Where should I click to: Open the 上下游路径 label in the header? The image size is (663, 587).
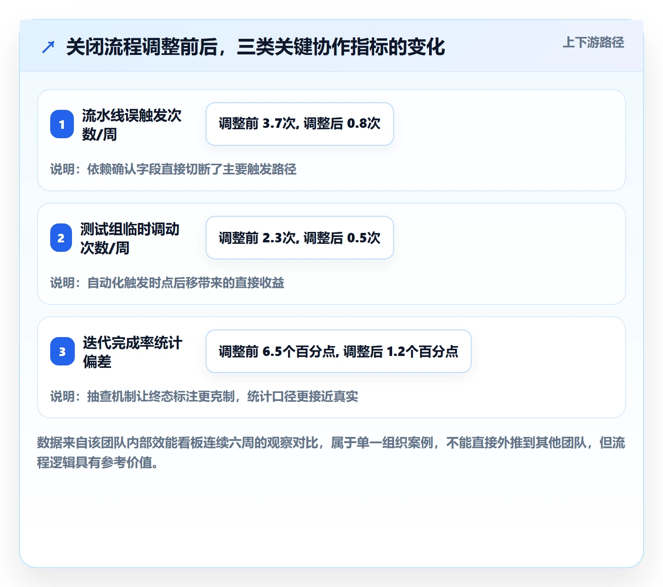click(x=593, y=43)
